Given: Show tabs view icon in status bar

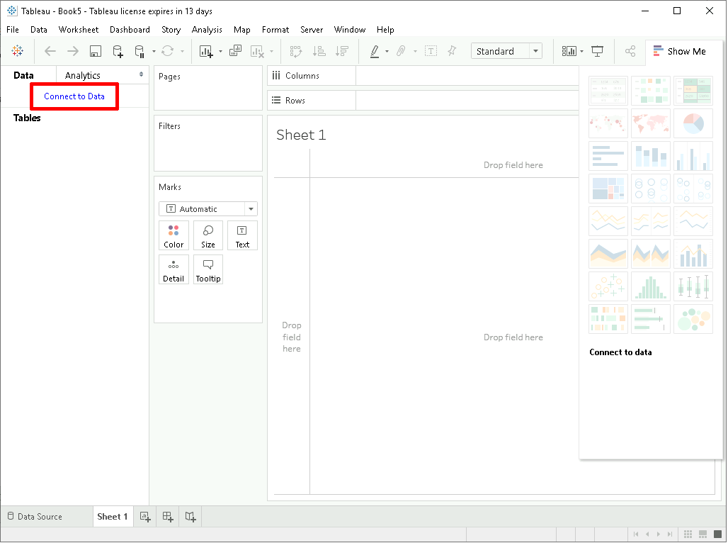Looking at the screenshot, I should [x=718, y=534].
